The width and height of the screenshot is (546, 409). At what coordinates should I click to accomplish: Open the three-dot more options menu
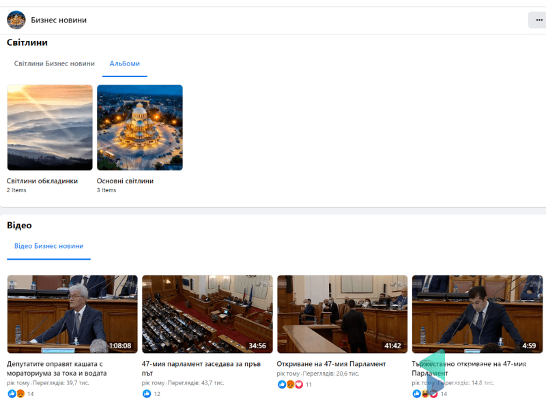[x=538, y=20]
